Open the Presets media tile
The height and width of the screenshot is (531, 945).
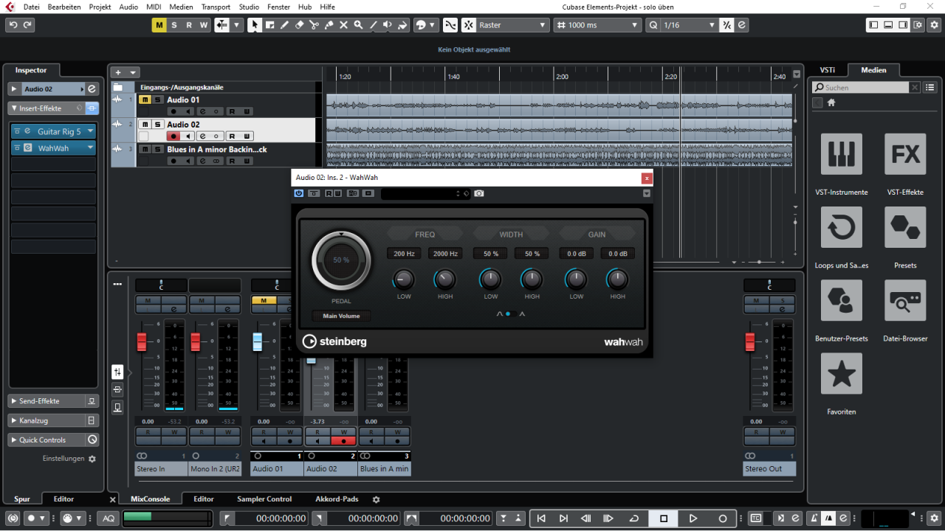905,227
